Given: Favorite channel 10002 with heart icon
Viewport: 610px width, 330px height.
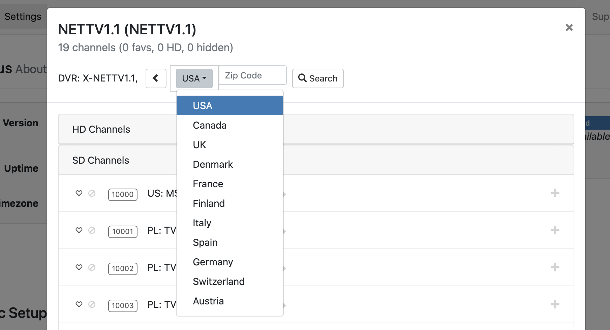Looking at the screenshot, I should coord(79,267).
